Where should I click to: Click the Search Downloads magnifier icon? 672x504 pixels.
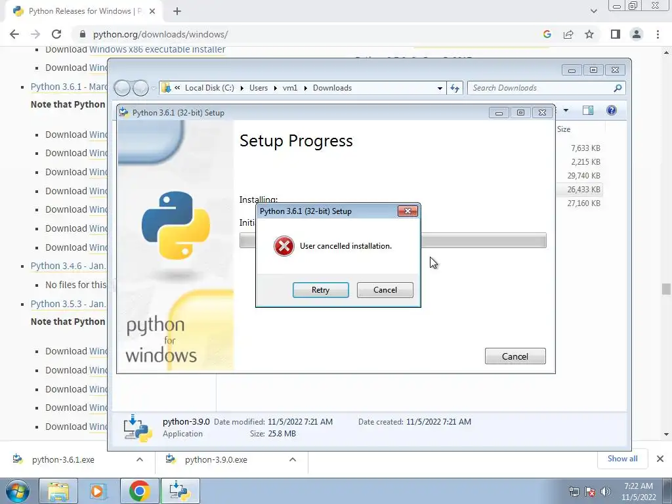pos(618,88)
